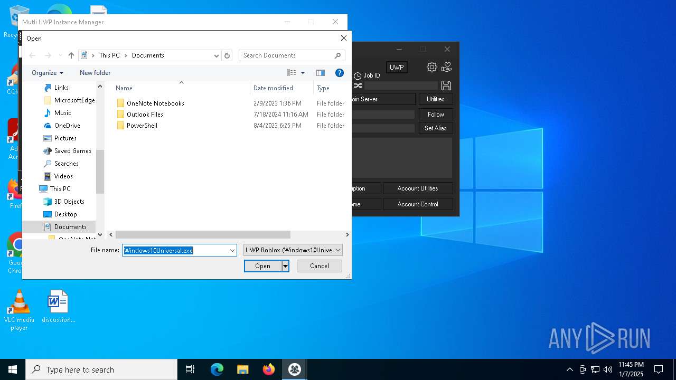Open volume control in system tray

point(608,369)
